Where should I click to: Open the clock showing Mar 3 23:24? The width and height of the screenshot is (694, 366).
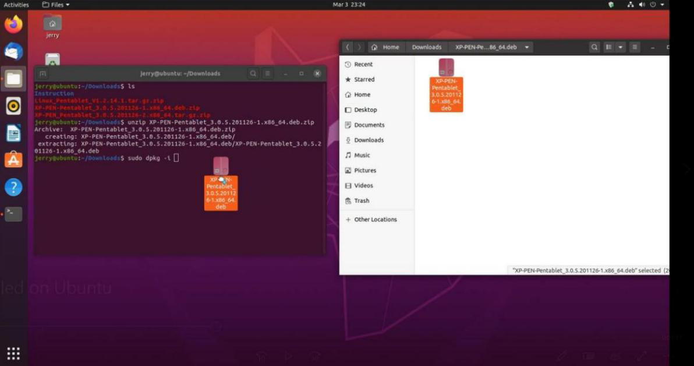coord(349,5)
